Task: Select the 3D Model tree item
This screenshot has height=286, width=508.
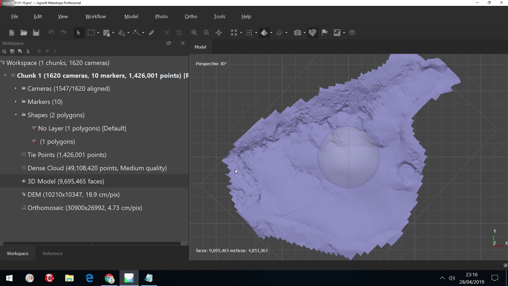Action: pyautogui.click(x=94, y=181)
